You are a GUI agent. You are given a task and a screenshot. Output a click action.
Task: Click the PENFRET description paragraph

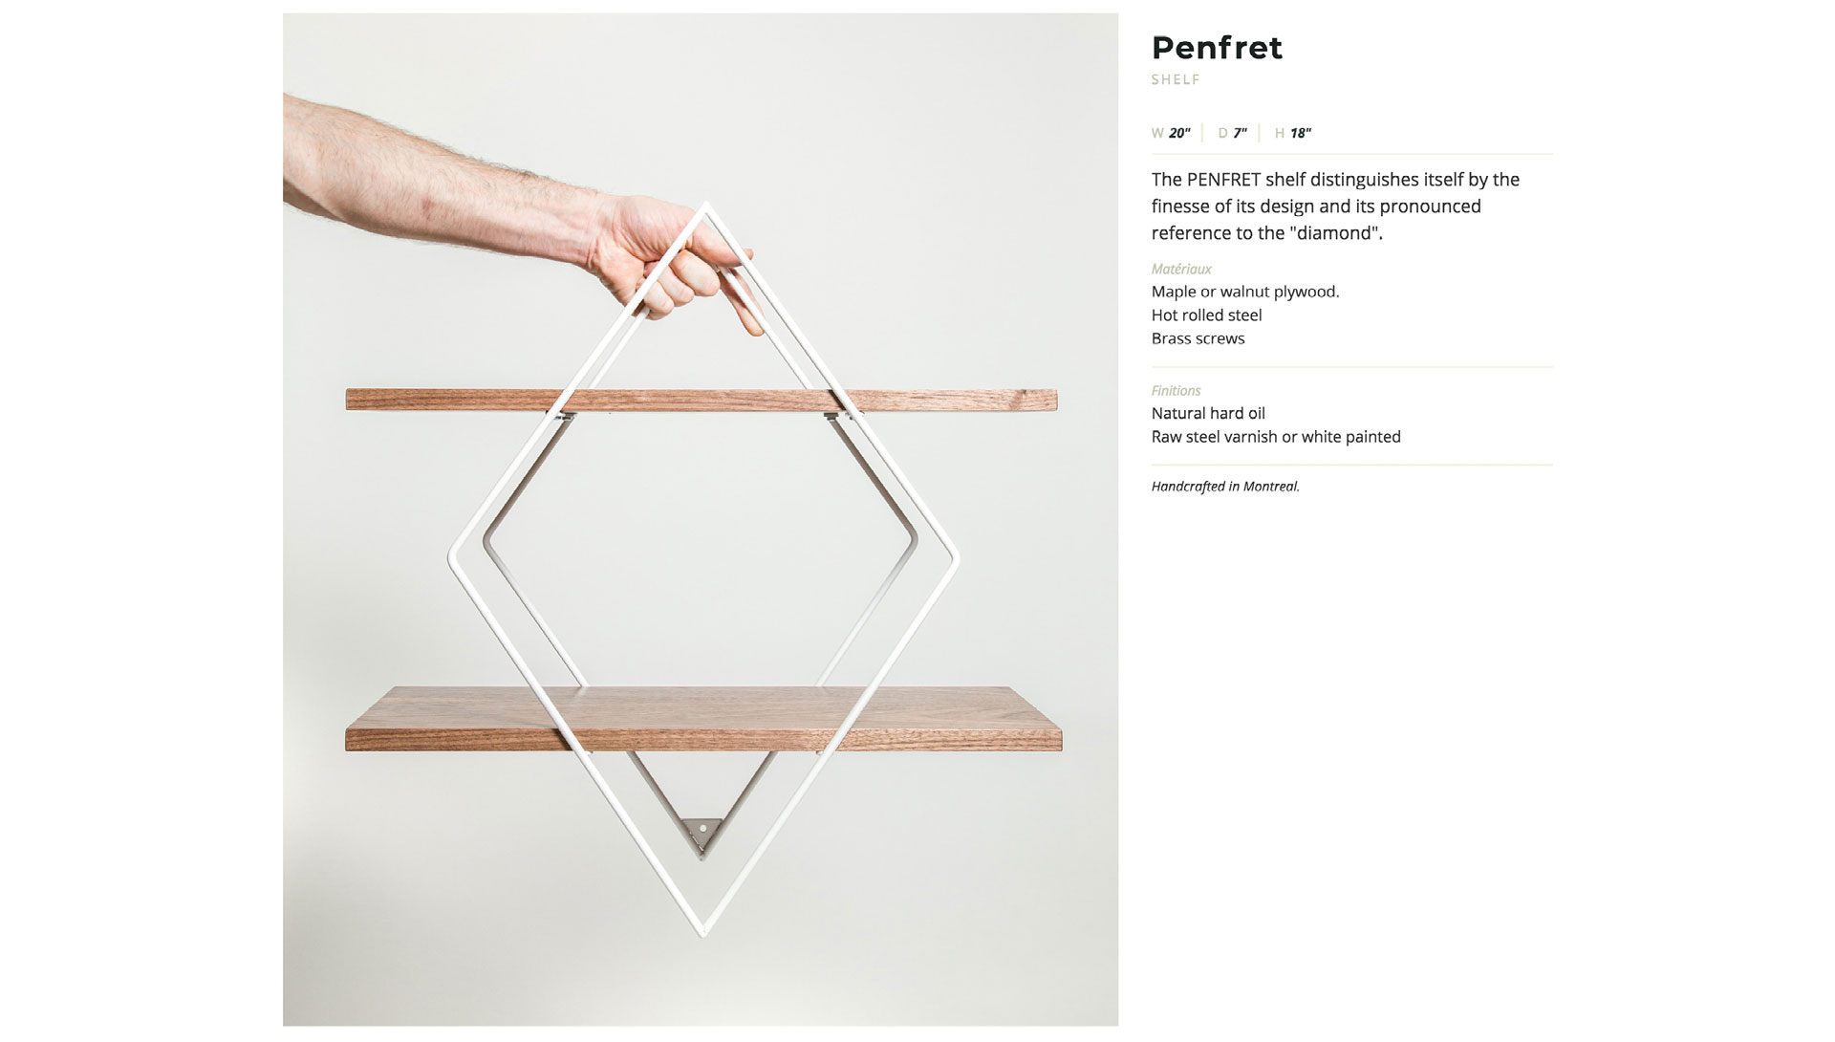(x=1335, y=206)
